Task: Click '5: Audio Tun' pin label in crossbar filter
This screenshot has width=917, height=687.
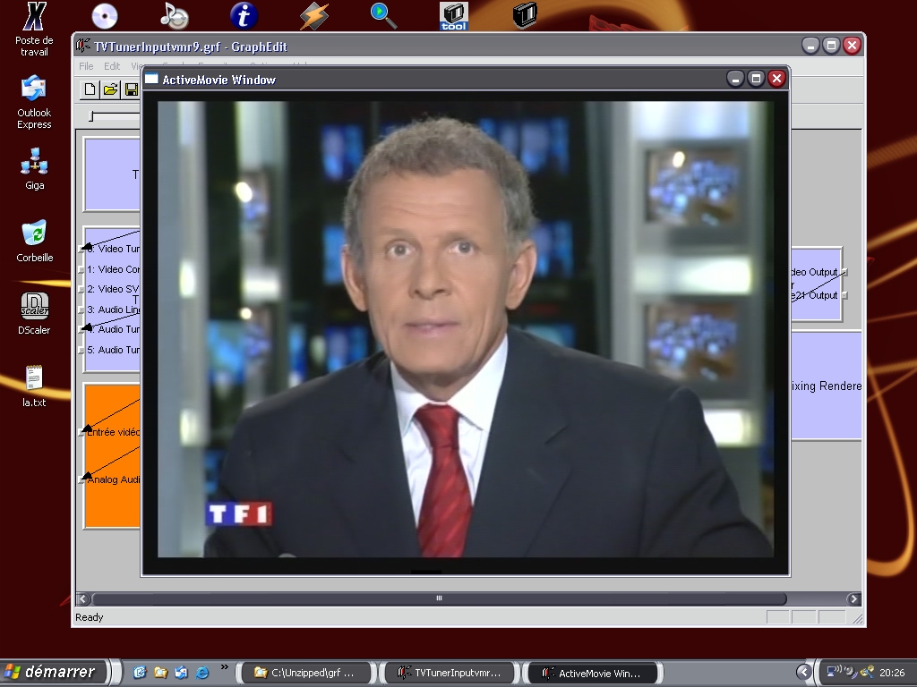Action: [x=114, y=350]
